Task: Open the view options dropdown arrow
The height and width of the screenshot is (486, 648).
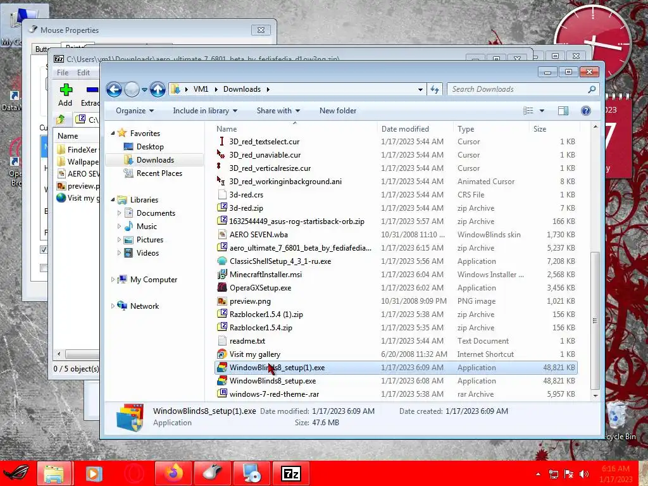Action: 542,111
